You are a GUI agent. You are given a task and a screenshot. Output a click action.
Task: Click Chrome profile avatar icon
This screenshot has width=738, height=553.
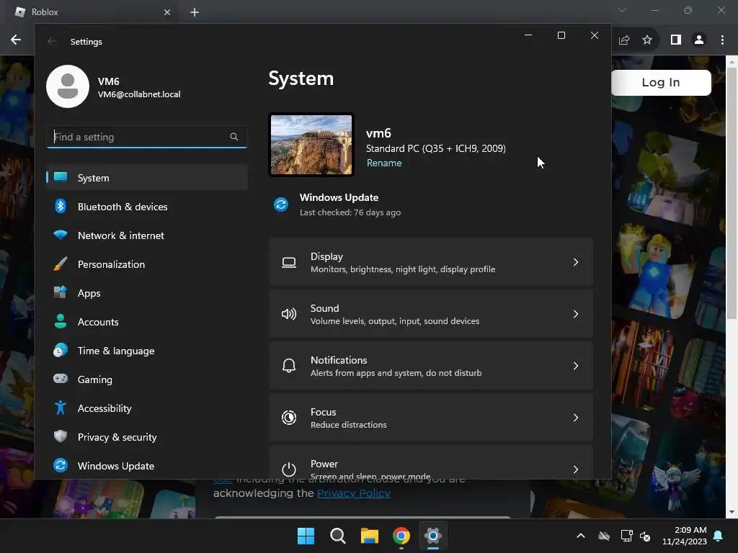(x=699, y=40)
